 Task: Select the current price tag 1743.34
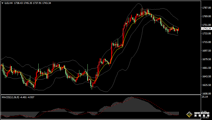(x=206, y=29)
